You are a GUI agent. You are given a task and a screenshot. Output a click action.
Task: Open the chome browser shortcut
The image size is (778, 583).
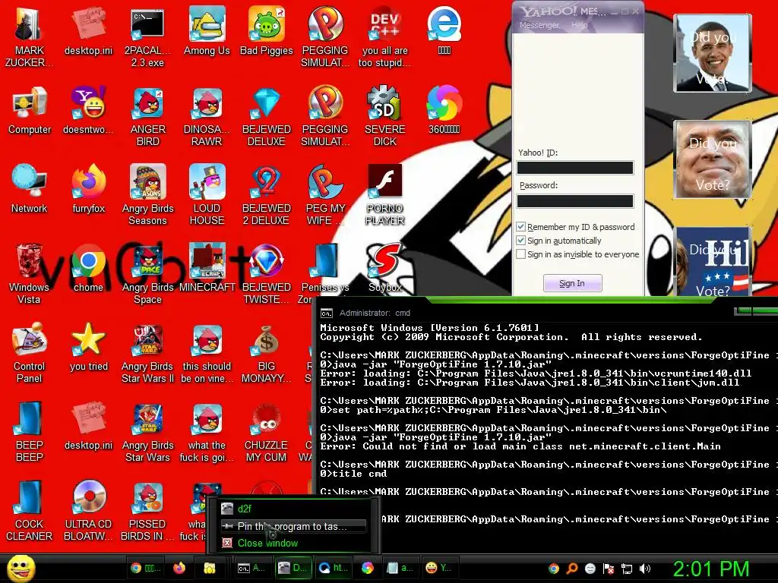point(89,268)
